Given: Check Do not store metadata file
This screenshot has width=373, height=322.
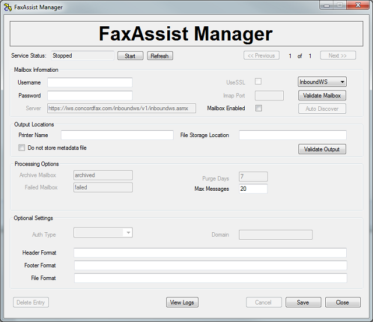Looking at the screenshot, I should click(x=22, y=148).
